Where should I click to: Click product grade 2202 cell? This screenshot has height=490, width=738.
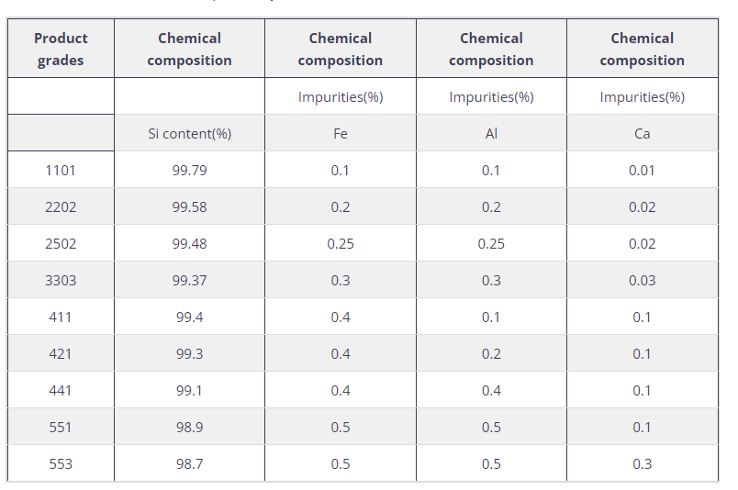tap(61, 206)
